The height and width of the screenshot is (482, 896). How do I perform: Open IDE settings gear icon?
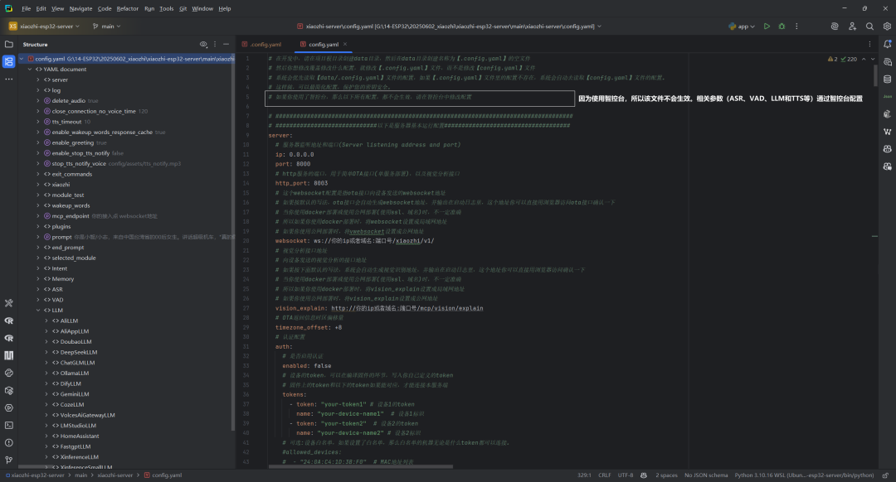887,27
